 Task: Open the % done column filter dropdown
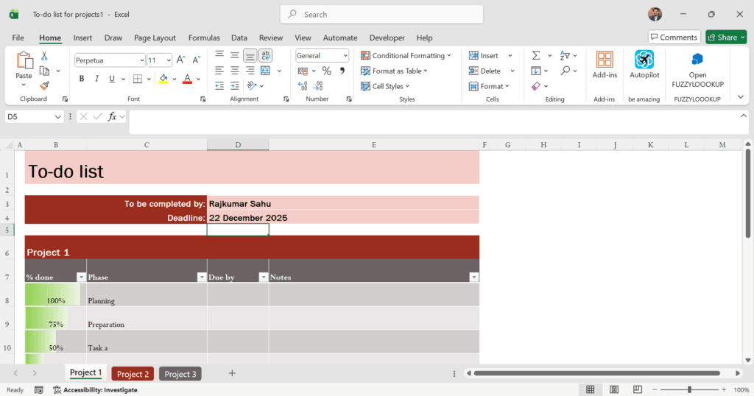coord(81,277)
